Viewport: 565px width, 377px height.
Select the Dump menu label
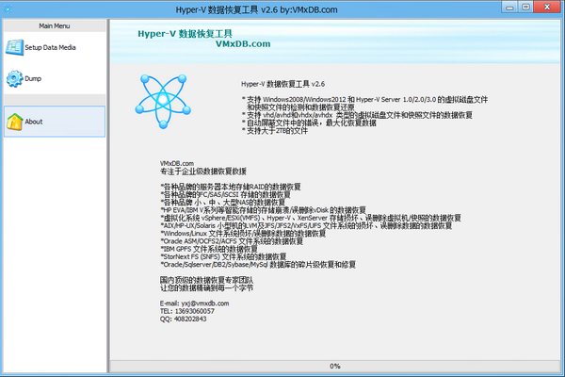pos(33,78)
